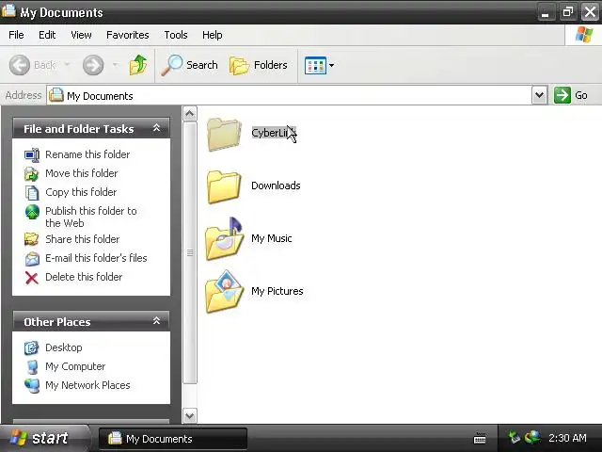Click the network globe tray icon
The width and height of the screenshot is (602, 452).
tap(532, 437)
